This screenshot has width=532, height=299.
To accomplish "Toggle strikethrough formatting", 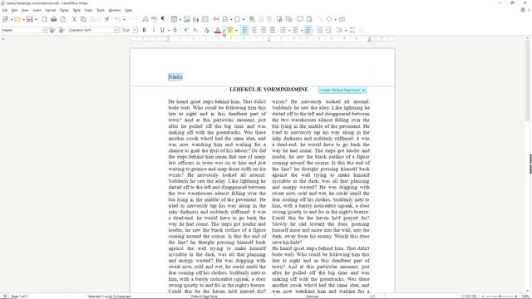I will point(175,30).
